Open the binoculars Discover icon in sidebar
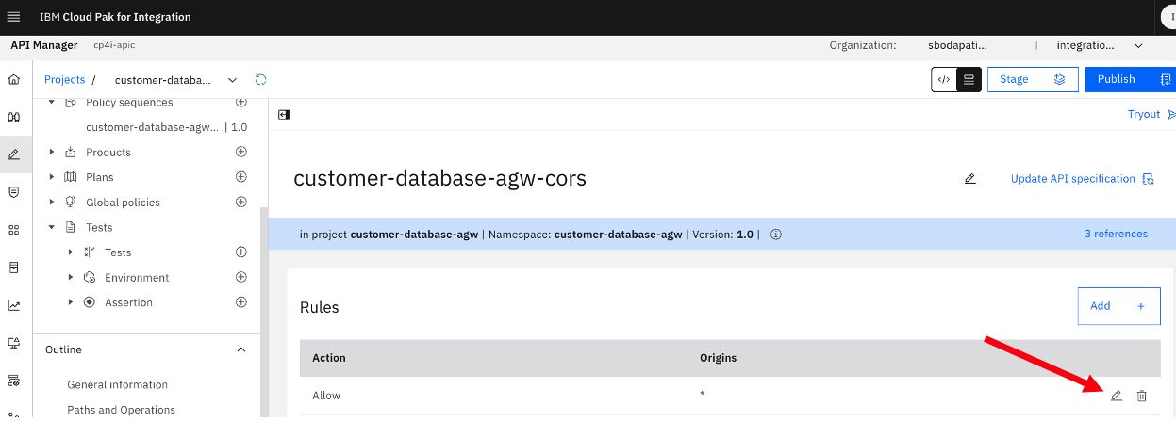The image size is (1176, 422). tap(13, 117)
